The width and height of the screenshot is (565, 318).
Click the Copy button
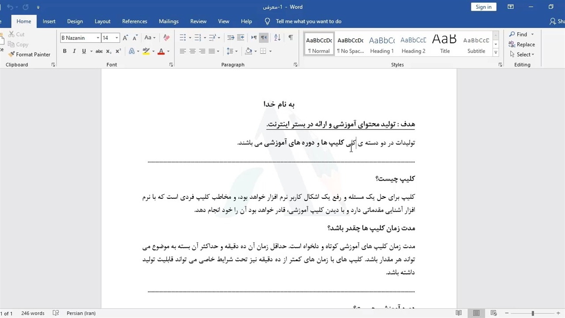tap(18, 44)
